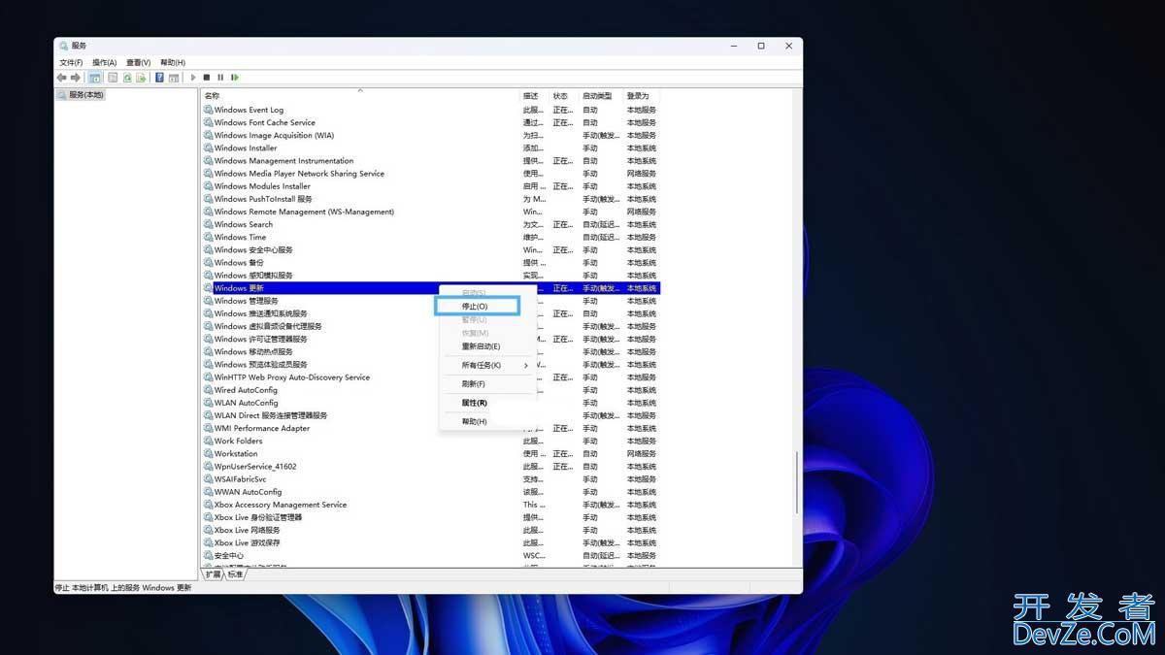
Task: Click the Services app icon in title bar
Action: 64,46
